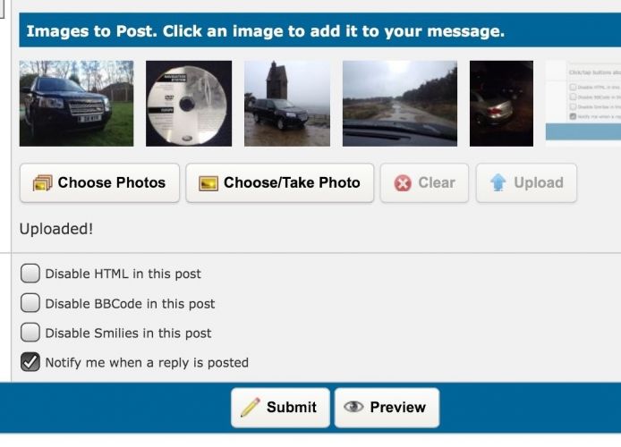Insert the navigation DVD disc image

tap(189, 103)
